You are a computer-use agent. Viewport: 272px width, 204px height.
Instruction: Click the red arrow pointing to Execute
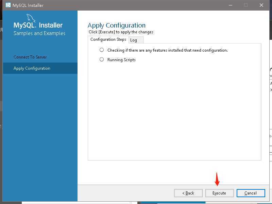coord(217,180)
